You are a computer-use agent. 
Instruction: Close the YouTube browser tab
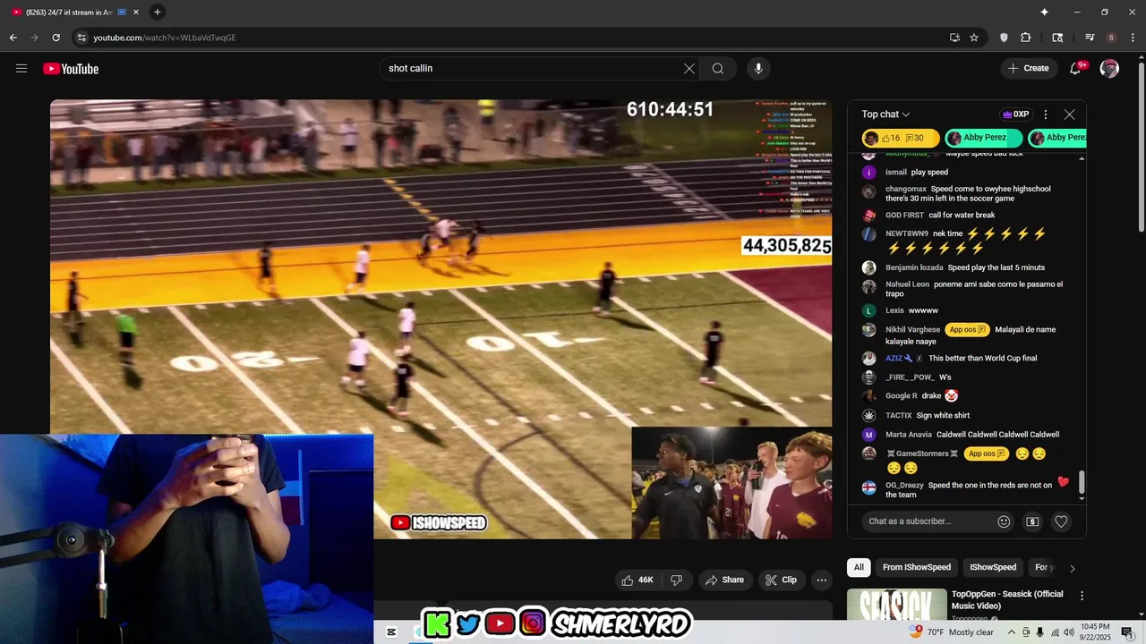pyautogui.click(x=136, y=12)
